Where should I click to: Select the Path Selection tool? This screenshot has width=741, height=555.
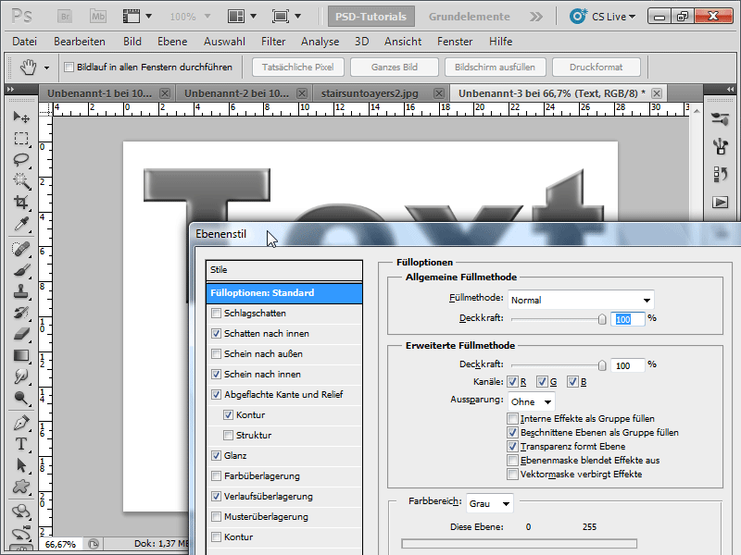click(x=21, y=465)
